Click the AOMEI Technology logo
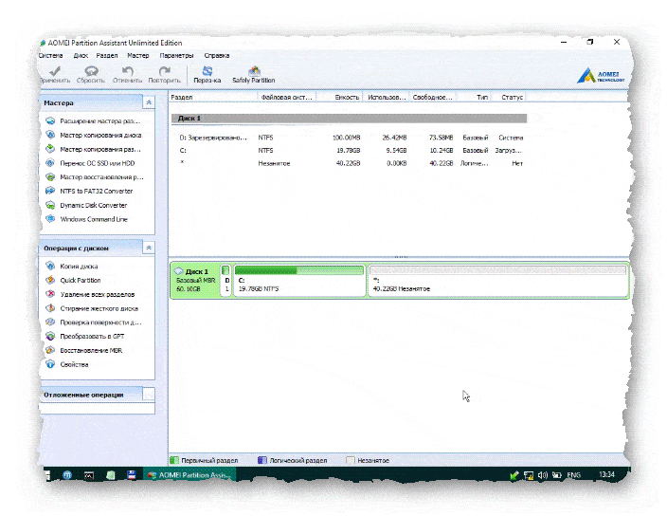This screenshot has width=667, height=516. pos(601,75)
